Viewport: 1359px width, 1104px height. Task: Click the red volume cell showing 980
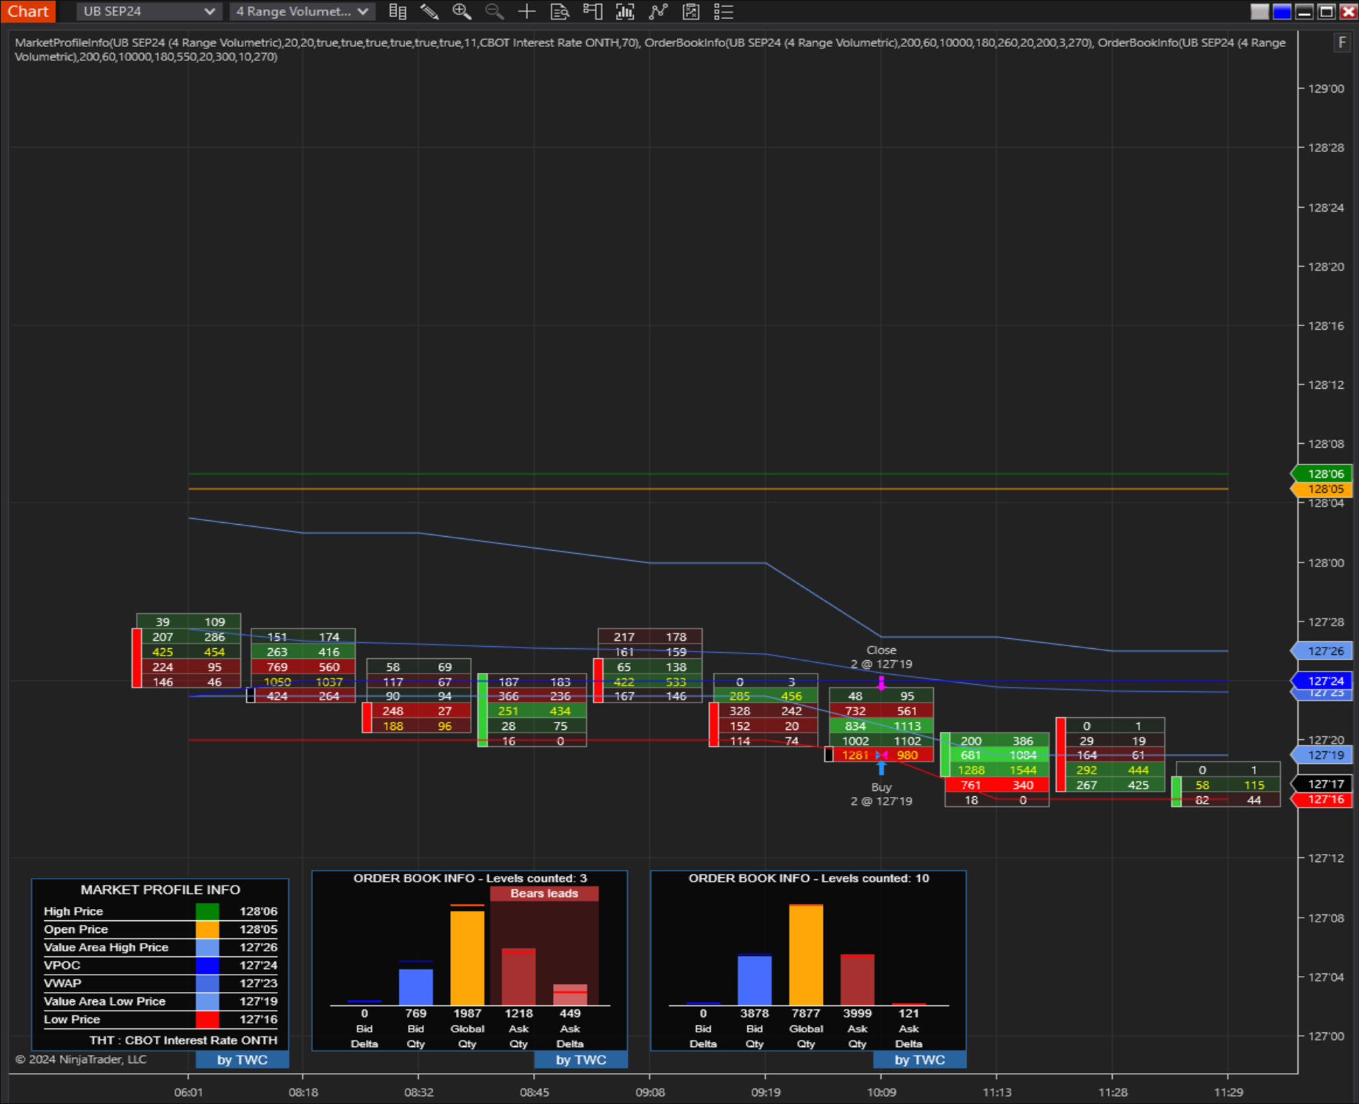coord(907,755)
